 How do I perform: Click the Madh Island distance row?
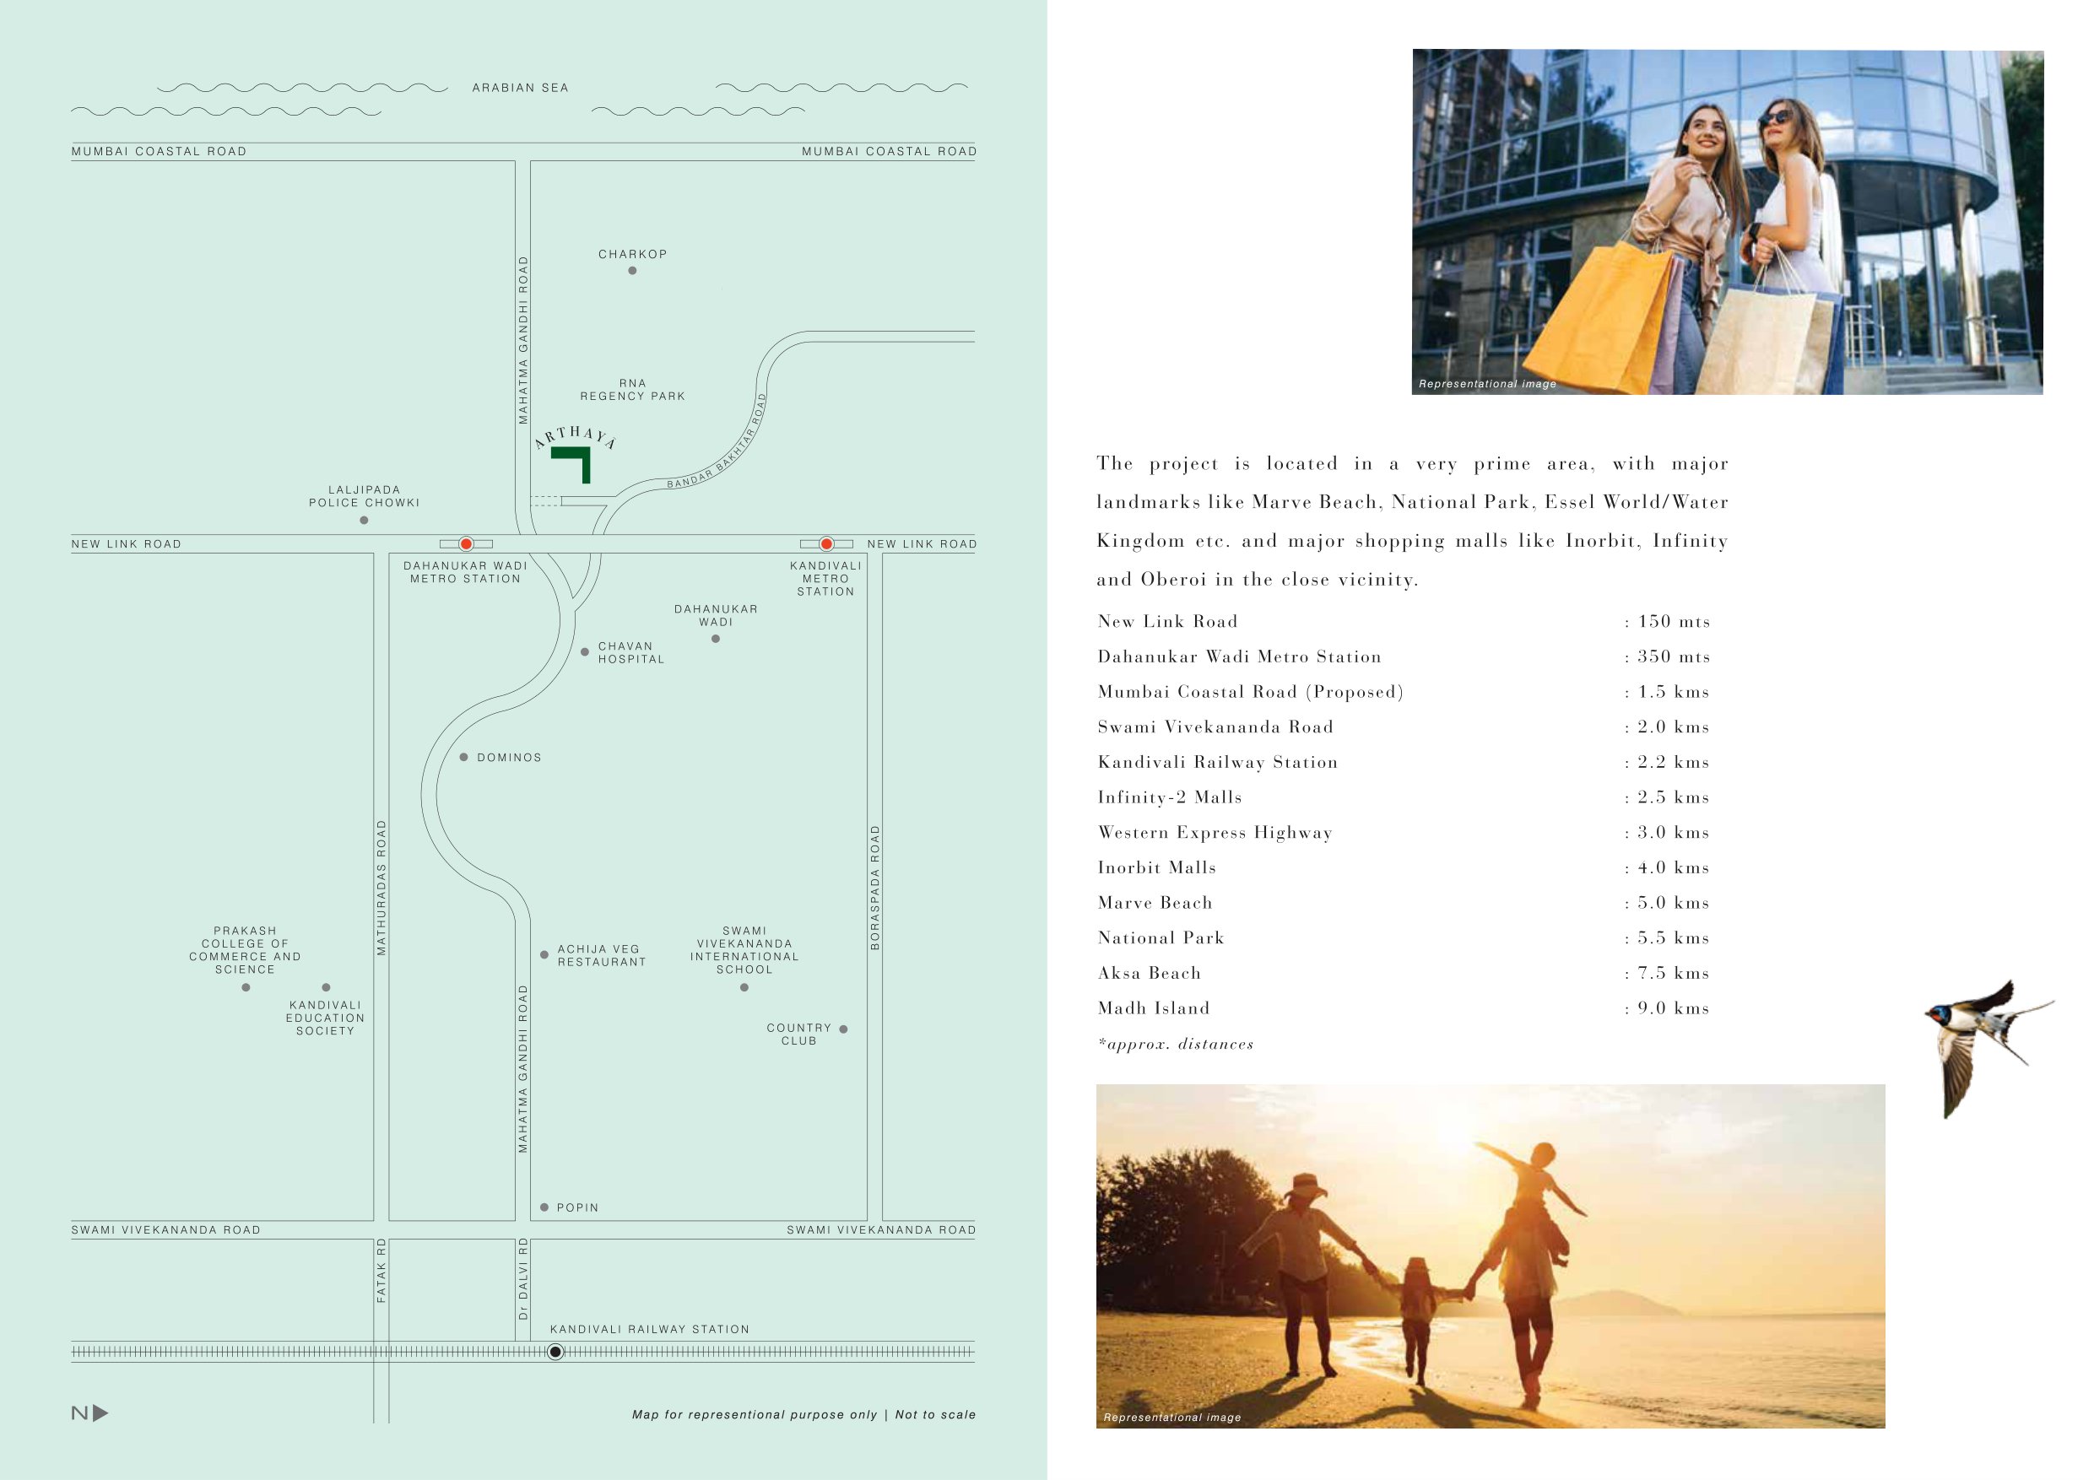pyautogui.click(x=1404, y=1007)
